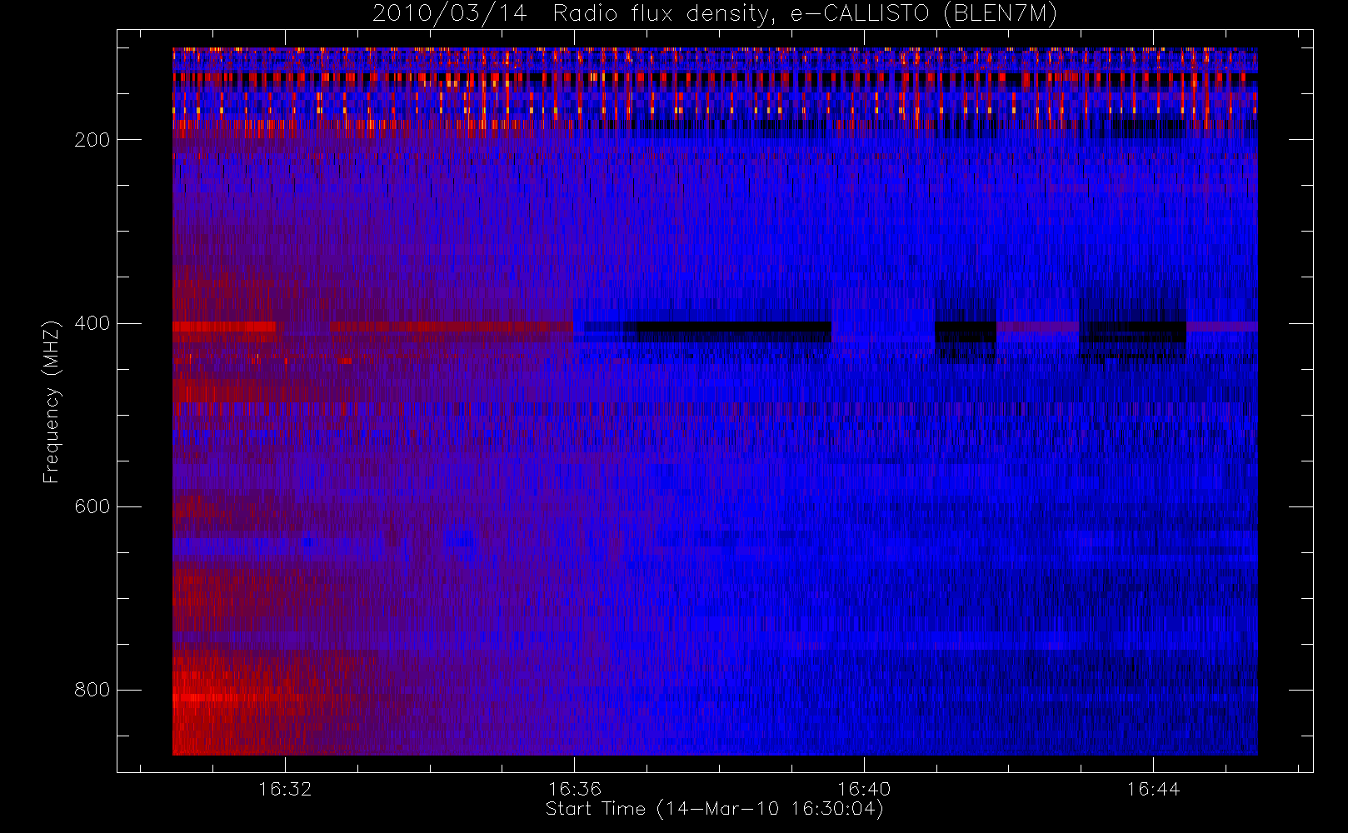Click the 800 frequency tick label

92,690
